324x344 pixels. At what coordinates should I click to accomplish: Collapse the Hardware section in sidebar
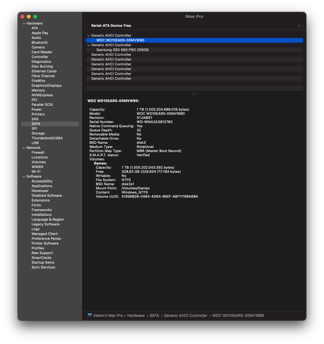pos(24,24)
